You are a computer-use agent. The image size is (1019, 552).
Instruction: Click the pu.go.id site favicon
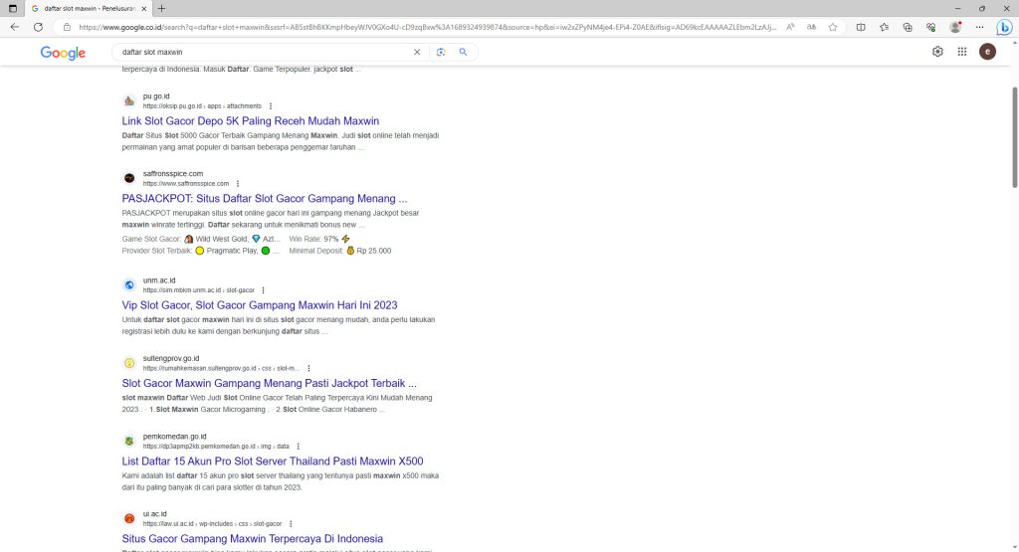tap(129, 100)
